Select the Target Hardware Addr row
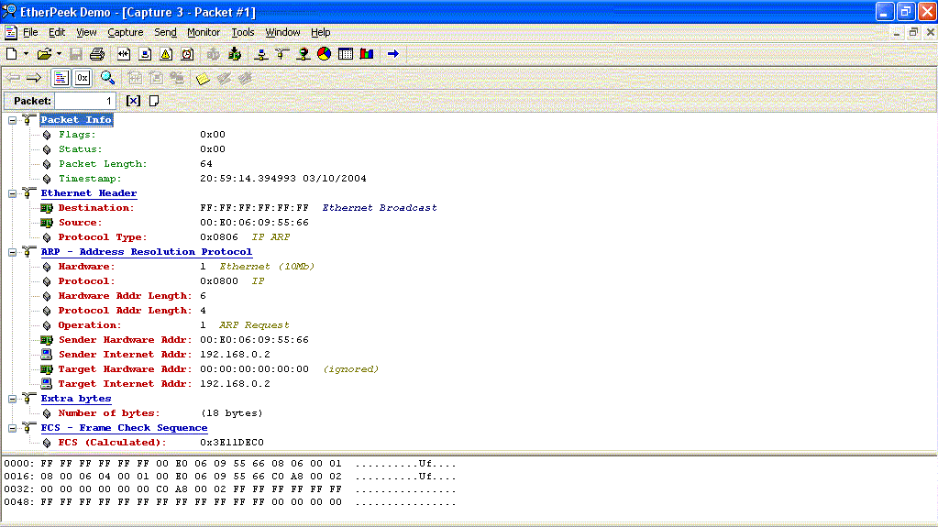 click(x=209, y=369)
